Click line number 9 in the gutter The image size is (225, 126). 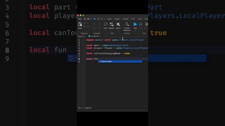[79, 62]
